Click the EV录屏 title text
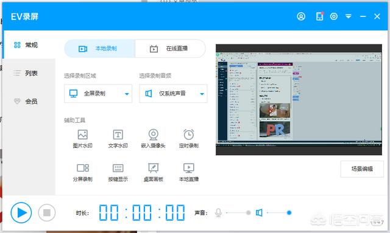The height and width of the screenshot is (233, 390). tap(24, 16)
